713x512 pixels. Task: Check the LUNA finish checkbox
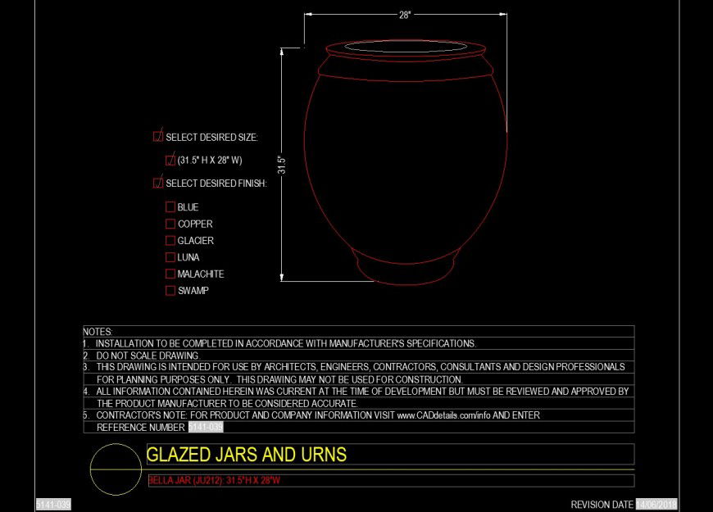tap(170, 256)
